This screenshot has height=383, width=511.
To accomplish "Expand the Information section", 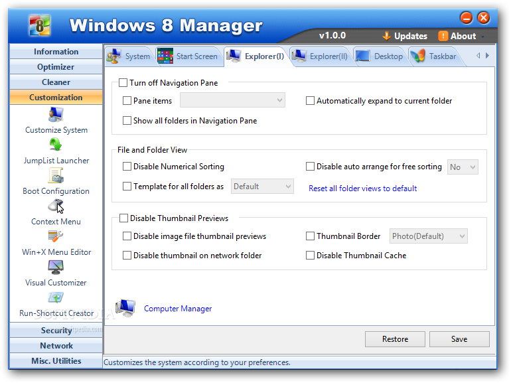I will [56, 52].
